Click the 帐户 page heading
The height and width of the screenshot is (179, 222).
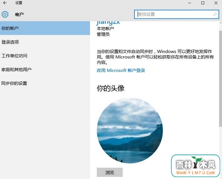19,14
